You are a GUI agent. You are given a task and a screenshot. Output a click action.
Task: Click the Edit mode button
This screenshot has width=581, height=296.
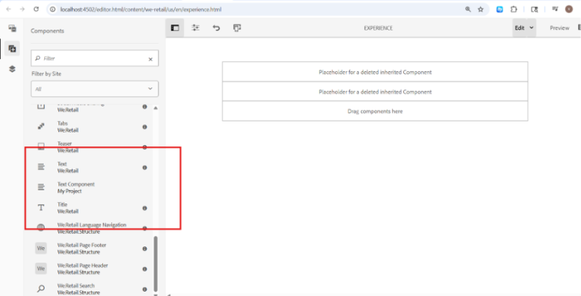[x=519, y=28]
